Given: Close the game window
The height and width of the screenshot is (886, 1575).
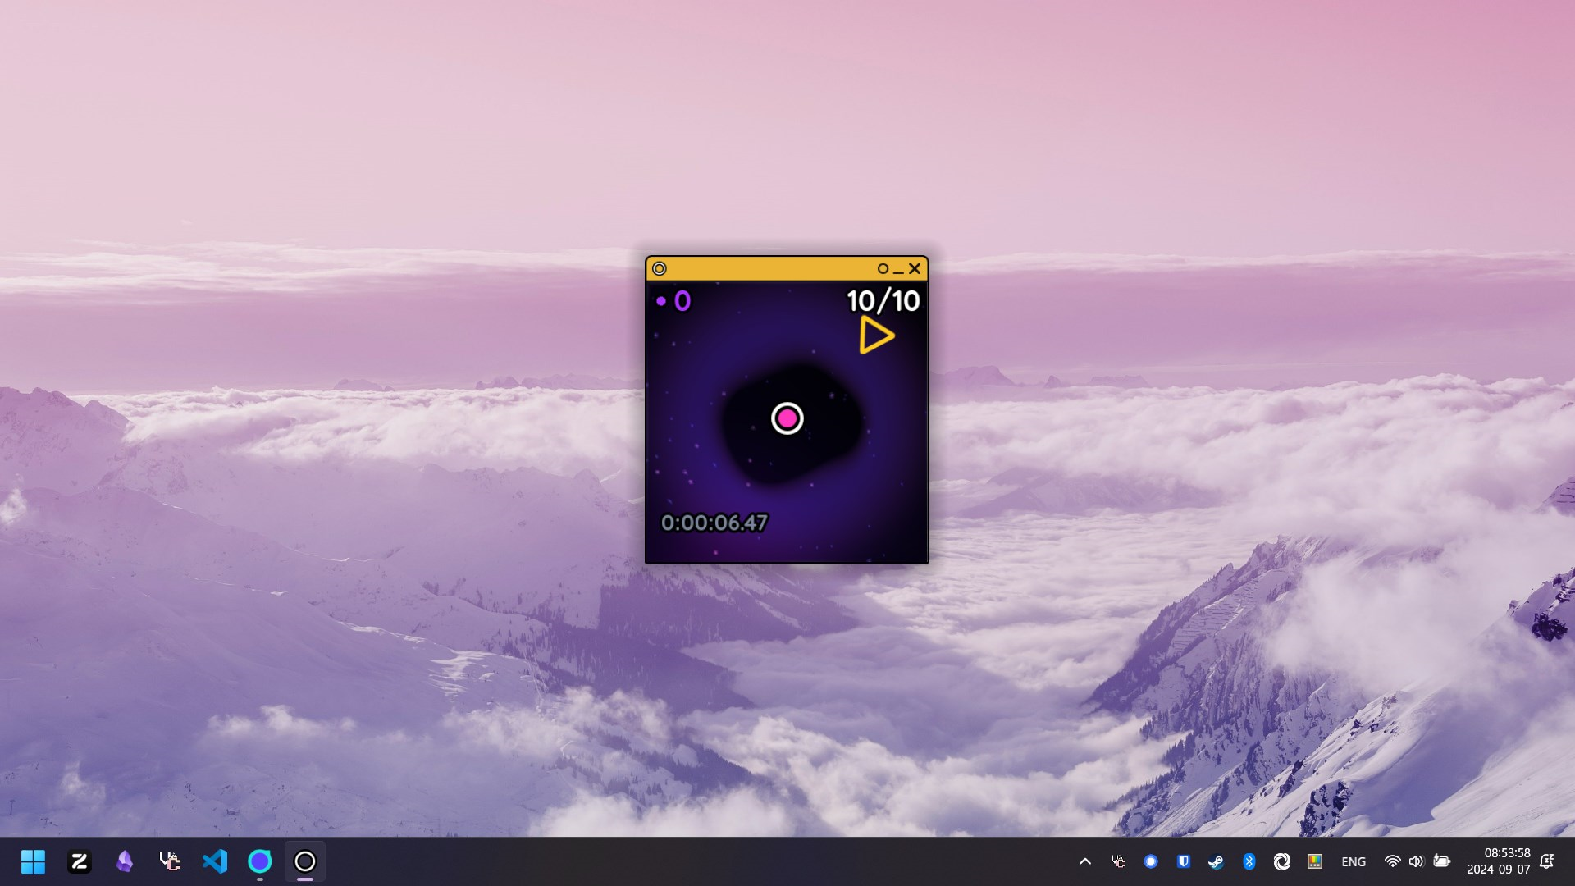Looking at the screenshot, I should coord(915,268).
